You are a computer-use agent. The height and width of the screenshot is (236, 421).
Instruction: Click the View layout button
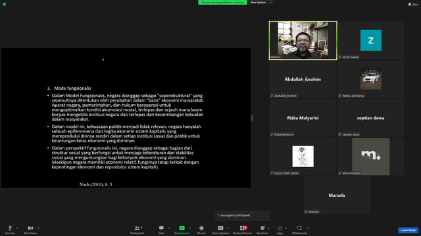point(413,5)
